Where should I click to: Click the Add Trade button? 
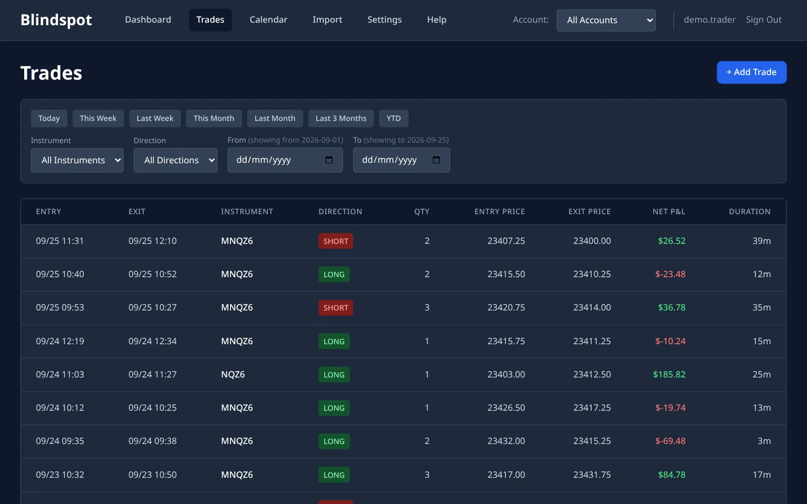752,72
